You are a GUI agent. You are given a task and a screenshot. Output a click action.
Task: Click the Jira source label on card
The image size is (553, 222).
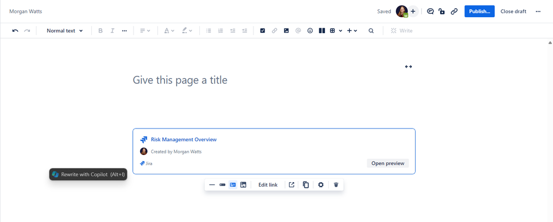(x=146, y=163)
